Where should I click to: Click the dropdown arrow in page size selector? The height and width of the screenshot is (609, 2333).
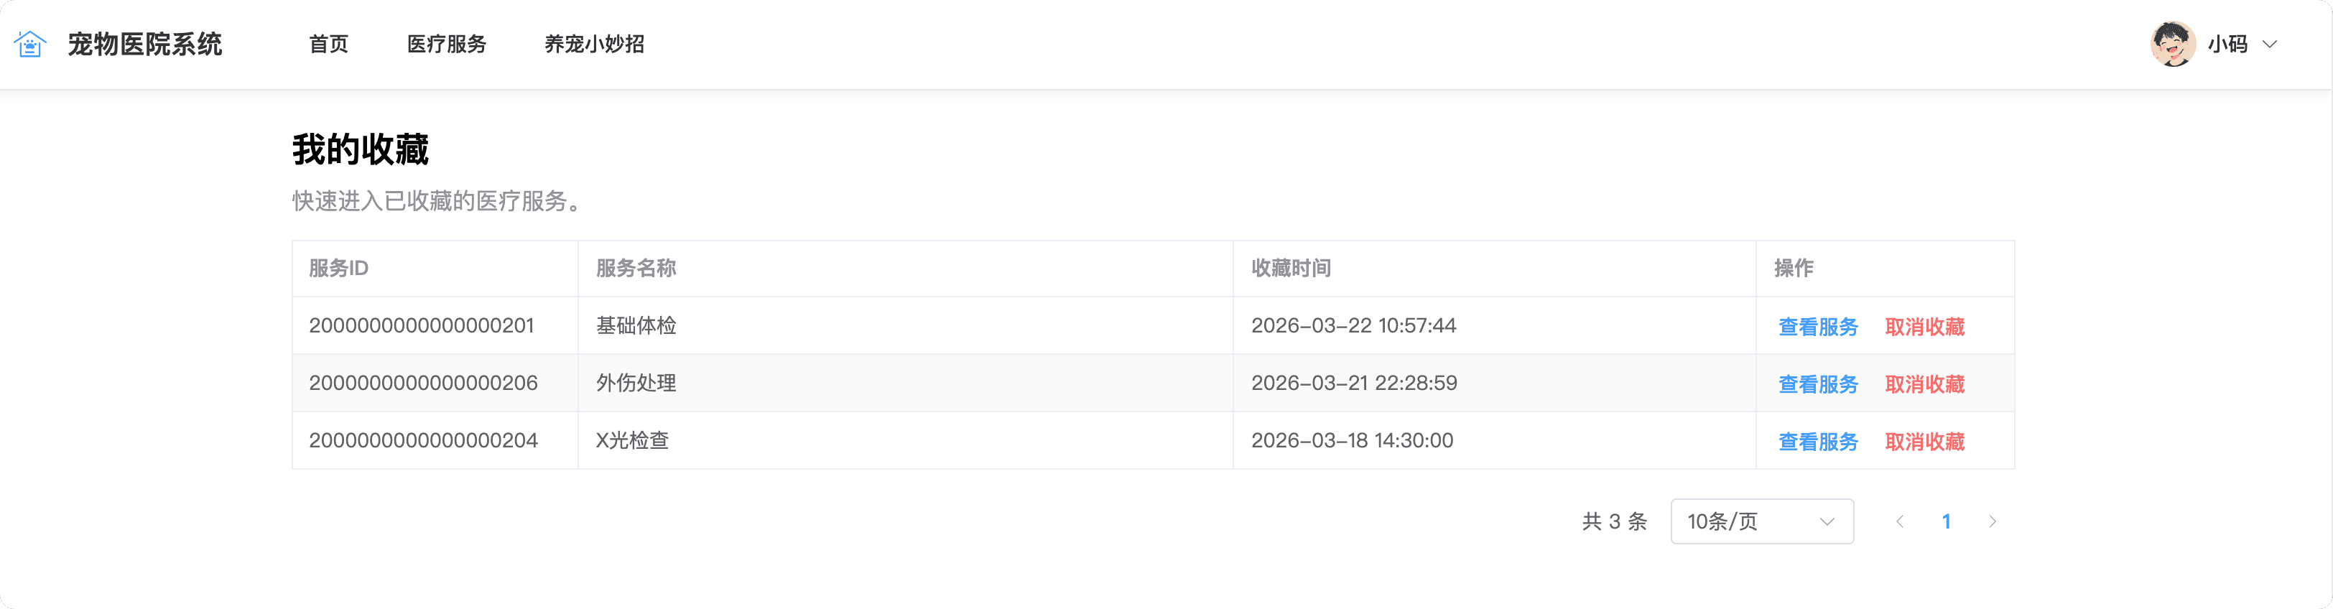1827,521
